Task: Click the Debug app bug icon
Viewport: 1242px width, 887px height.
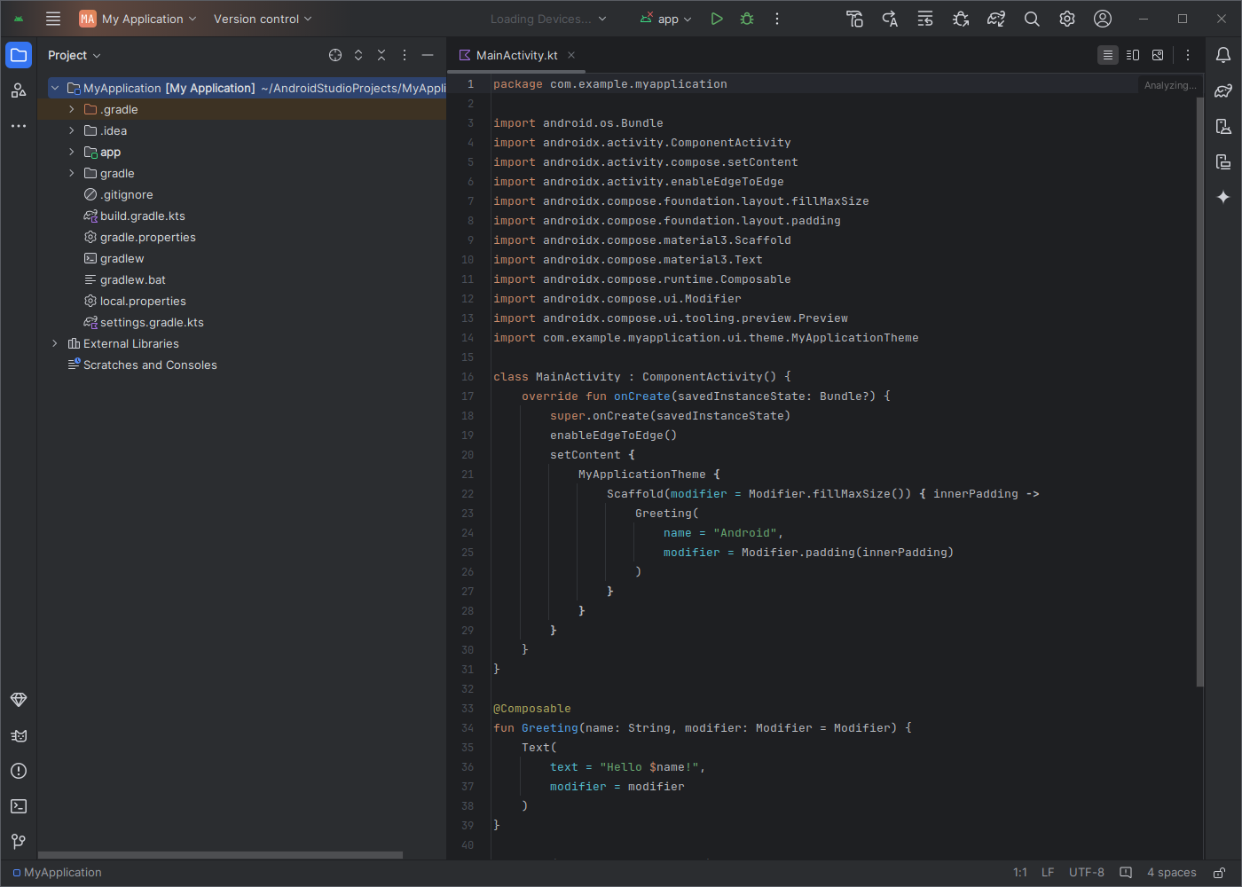Action: [747, 19]
